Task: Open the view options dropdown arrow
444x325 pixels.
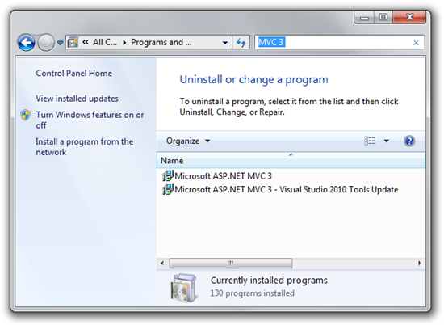Action: [387, 141]
